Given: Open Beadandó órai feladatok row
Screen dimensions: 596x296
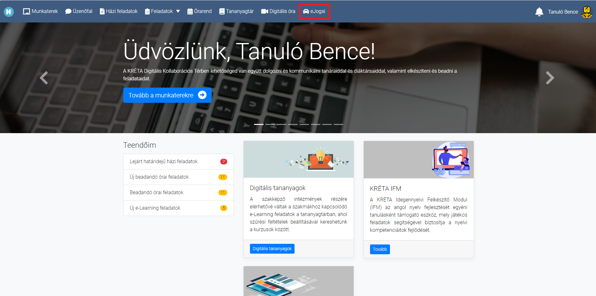Looking at the screenshot, I should [179, 193].
